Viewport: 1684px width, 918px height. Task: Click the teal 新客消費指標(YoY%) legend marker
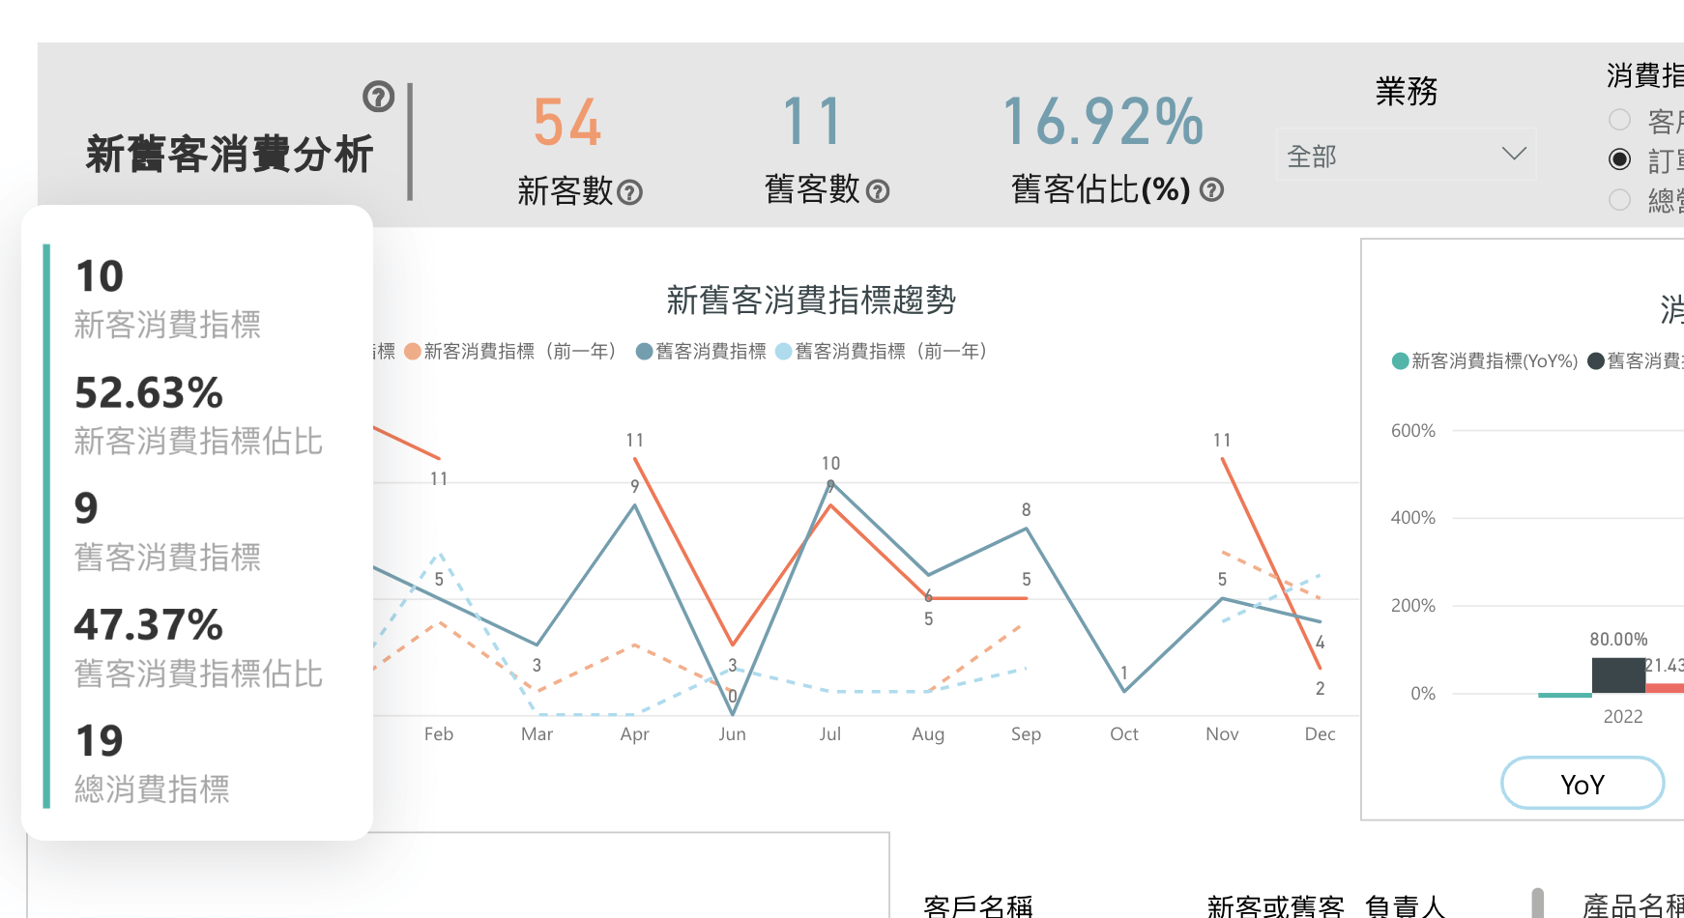(1400, 361)
